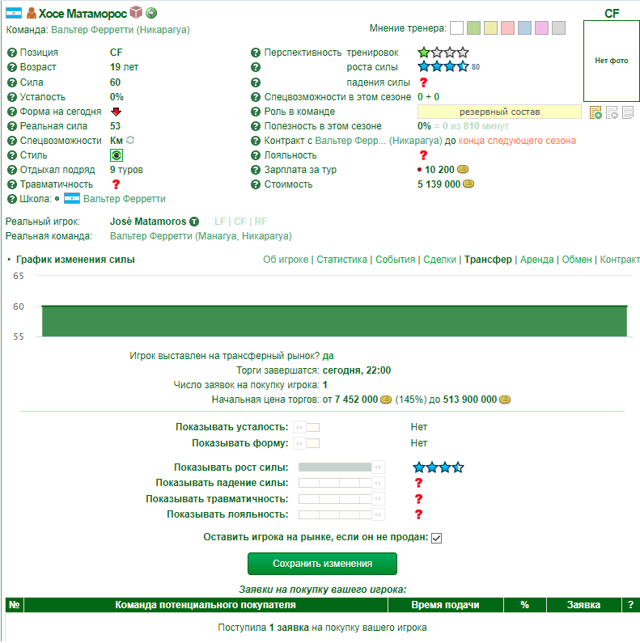This screenshot has width=640, height=643.
Task: Switch to the Обмен tab
Action: tap(577, 260)
